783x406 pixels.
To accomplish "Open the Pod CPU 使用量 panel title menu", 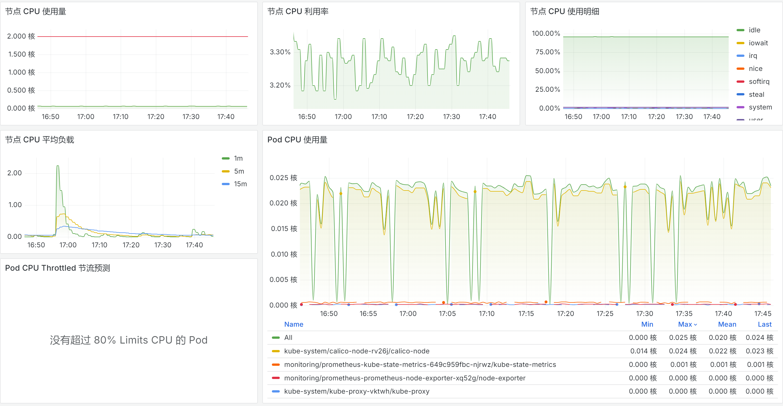I will 297,140.
